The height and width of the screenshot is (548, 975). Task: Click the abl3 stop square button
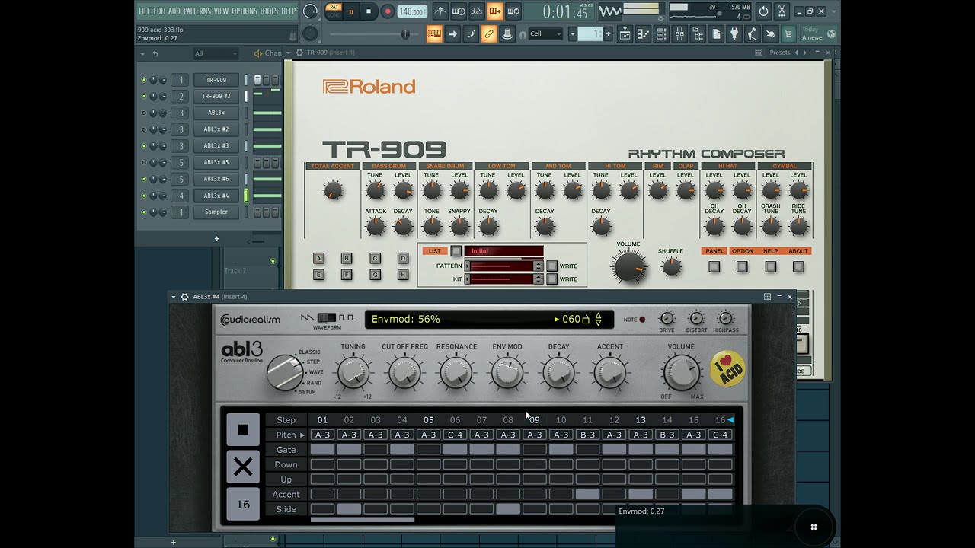(x=243, y=430)
